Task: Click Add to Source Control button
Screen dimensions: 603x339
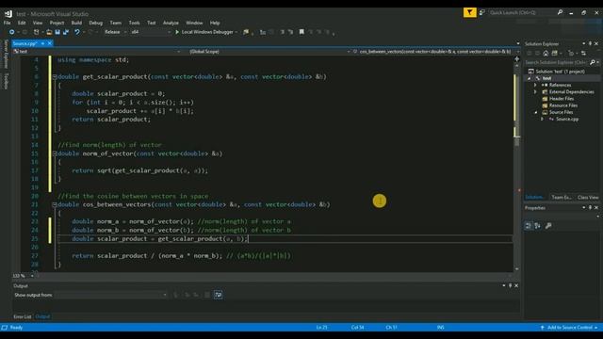Action: coord(569,328)
